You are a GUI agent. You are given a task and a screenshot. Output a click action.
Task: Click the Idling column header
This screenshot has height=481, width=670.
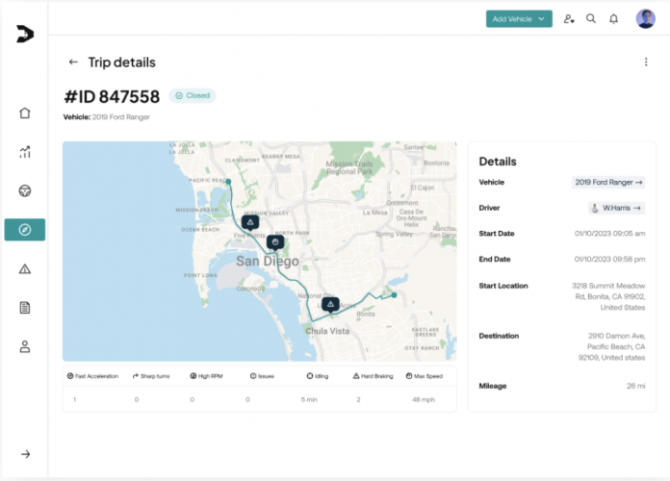coord(318,376)
